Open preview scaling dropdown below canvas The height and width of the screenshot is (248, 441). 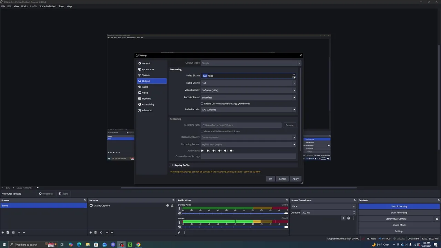click(38, 188)
